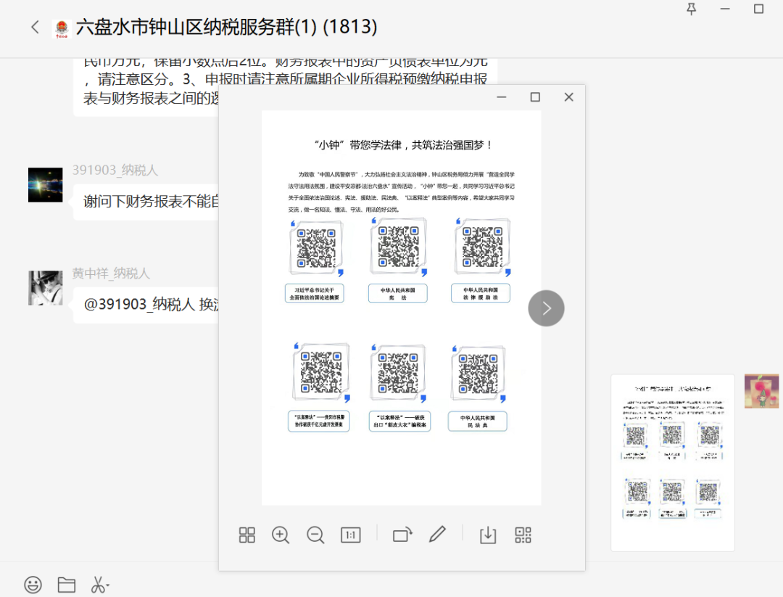Image resolution: width=783 pixels, height=597 pixels.
Task: Click the username 391903_纳税人
Action: tap(115, 170)
